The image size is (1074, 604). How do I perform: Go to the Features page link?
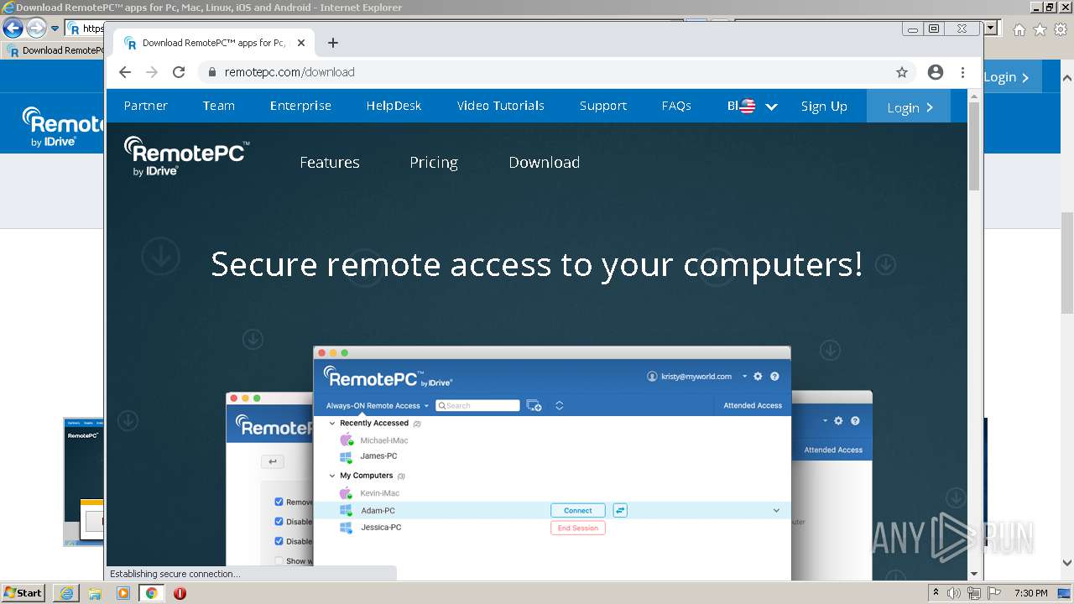point(330,163)
